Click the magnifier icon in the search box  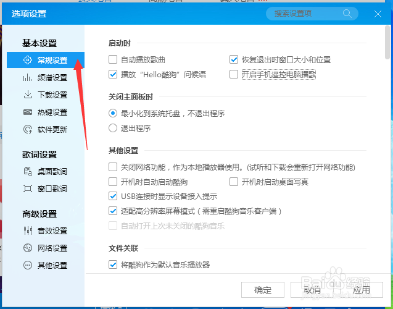coord(347,14)
